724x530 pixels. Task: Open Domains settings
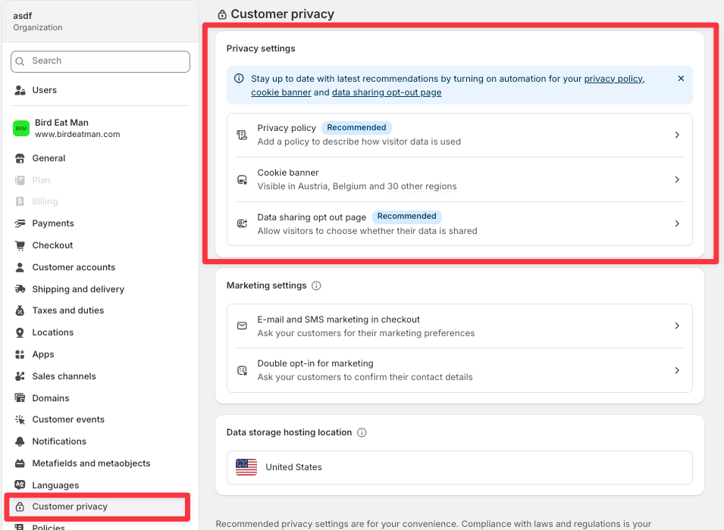(x=100, y=398)
